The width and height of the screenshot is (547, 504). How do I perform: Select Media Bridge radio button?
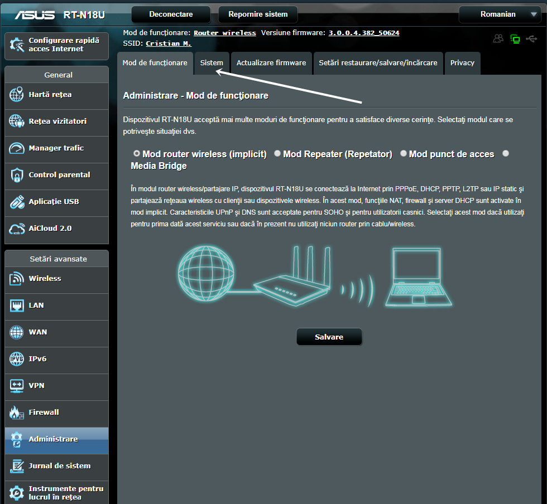pos(506,153)
